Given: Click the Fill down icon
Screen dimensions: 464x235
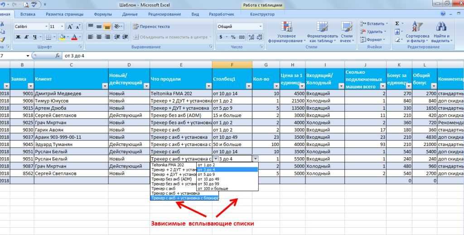Looking at the screenshot, I should point(397,32).
